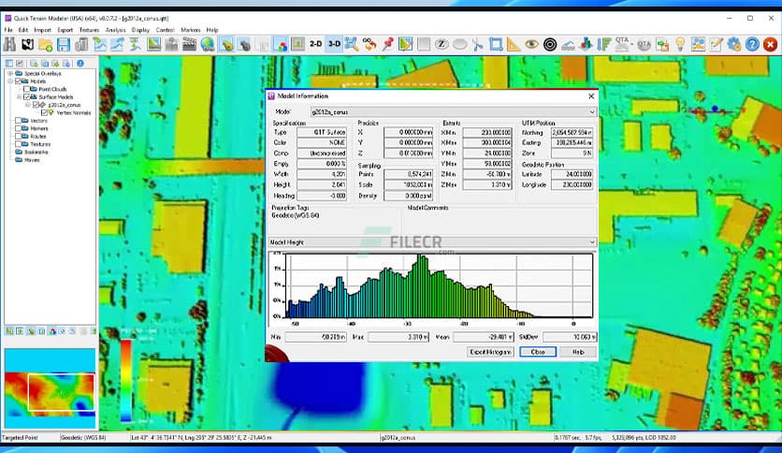782x453 pixels.
Task: Open the Import menu
Action: pyautogui.click(x=42, y=30)
